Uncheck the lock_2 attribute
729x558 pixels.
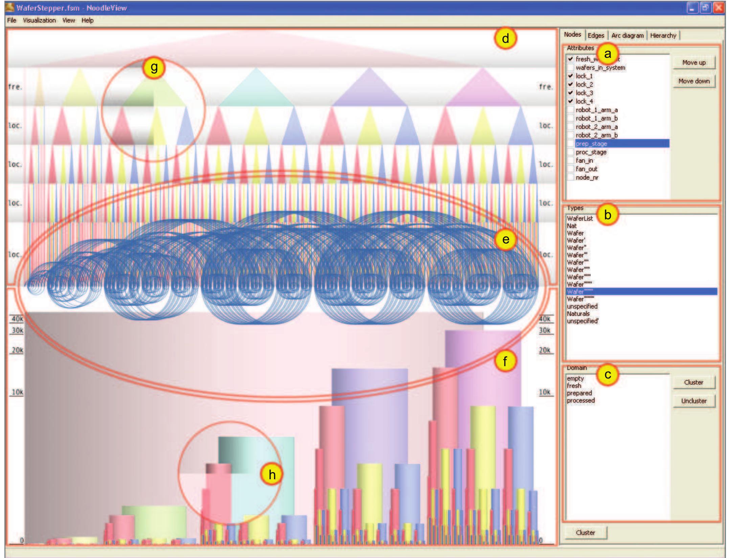pos(571,84)
